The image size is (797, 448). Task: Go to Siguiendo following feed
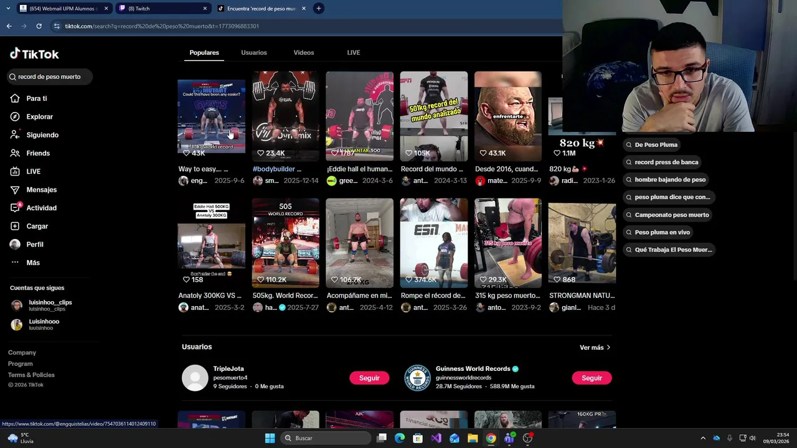pos(34,135)
